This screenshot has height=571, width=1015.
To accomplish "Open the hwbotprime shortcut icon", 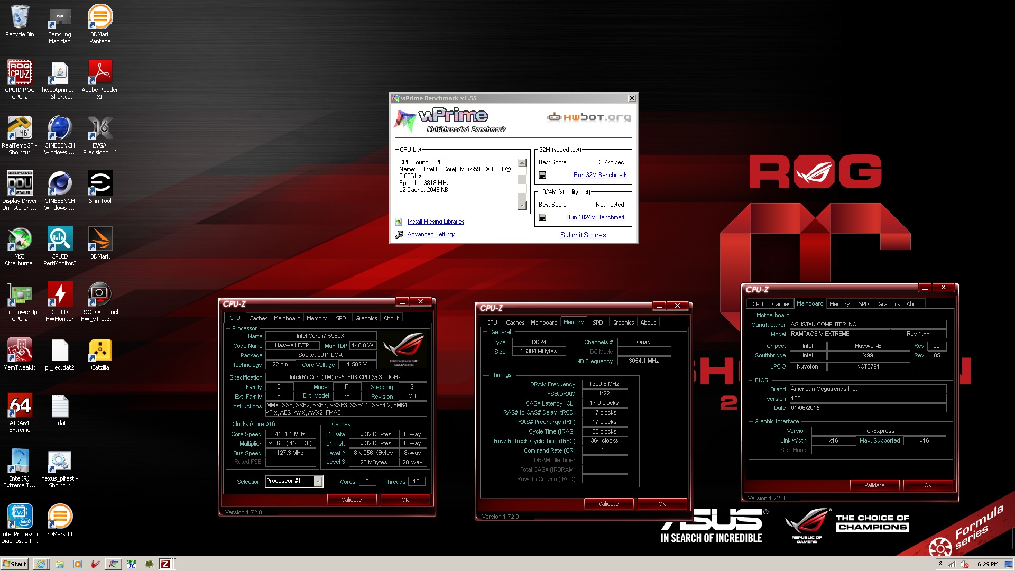I will pyautogui.click(x=60, y=80).
